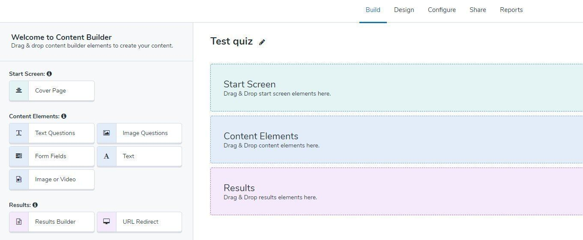
Task: Select the Image Questions picture icon
Action: [x=107, y=133]
